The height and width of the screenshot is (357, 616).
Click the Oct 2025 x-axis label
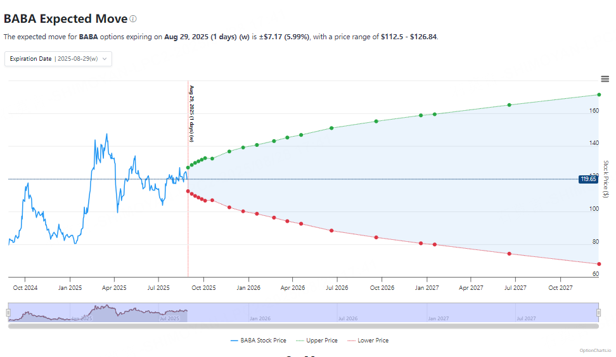(203, 287)
